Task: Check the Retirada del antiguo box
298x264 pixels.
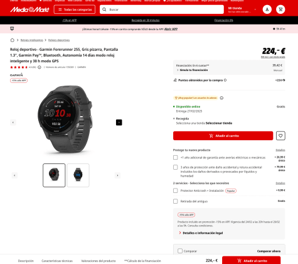Action: tap(176, 201)
